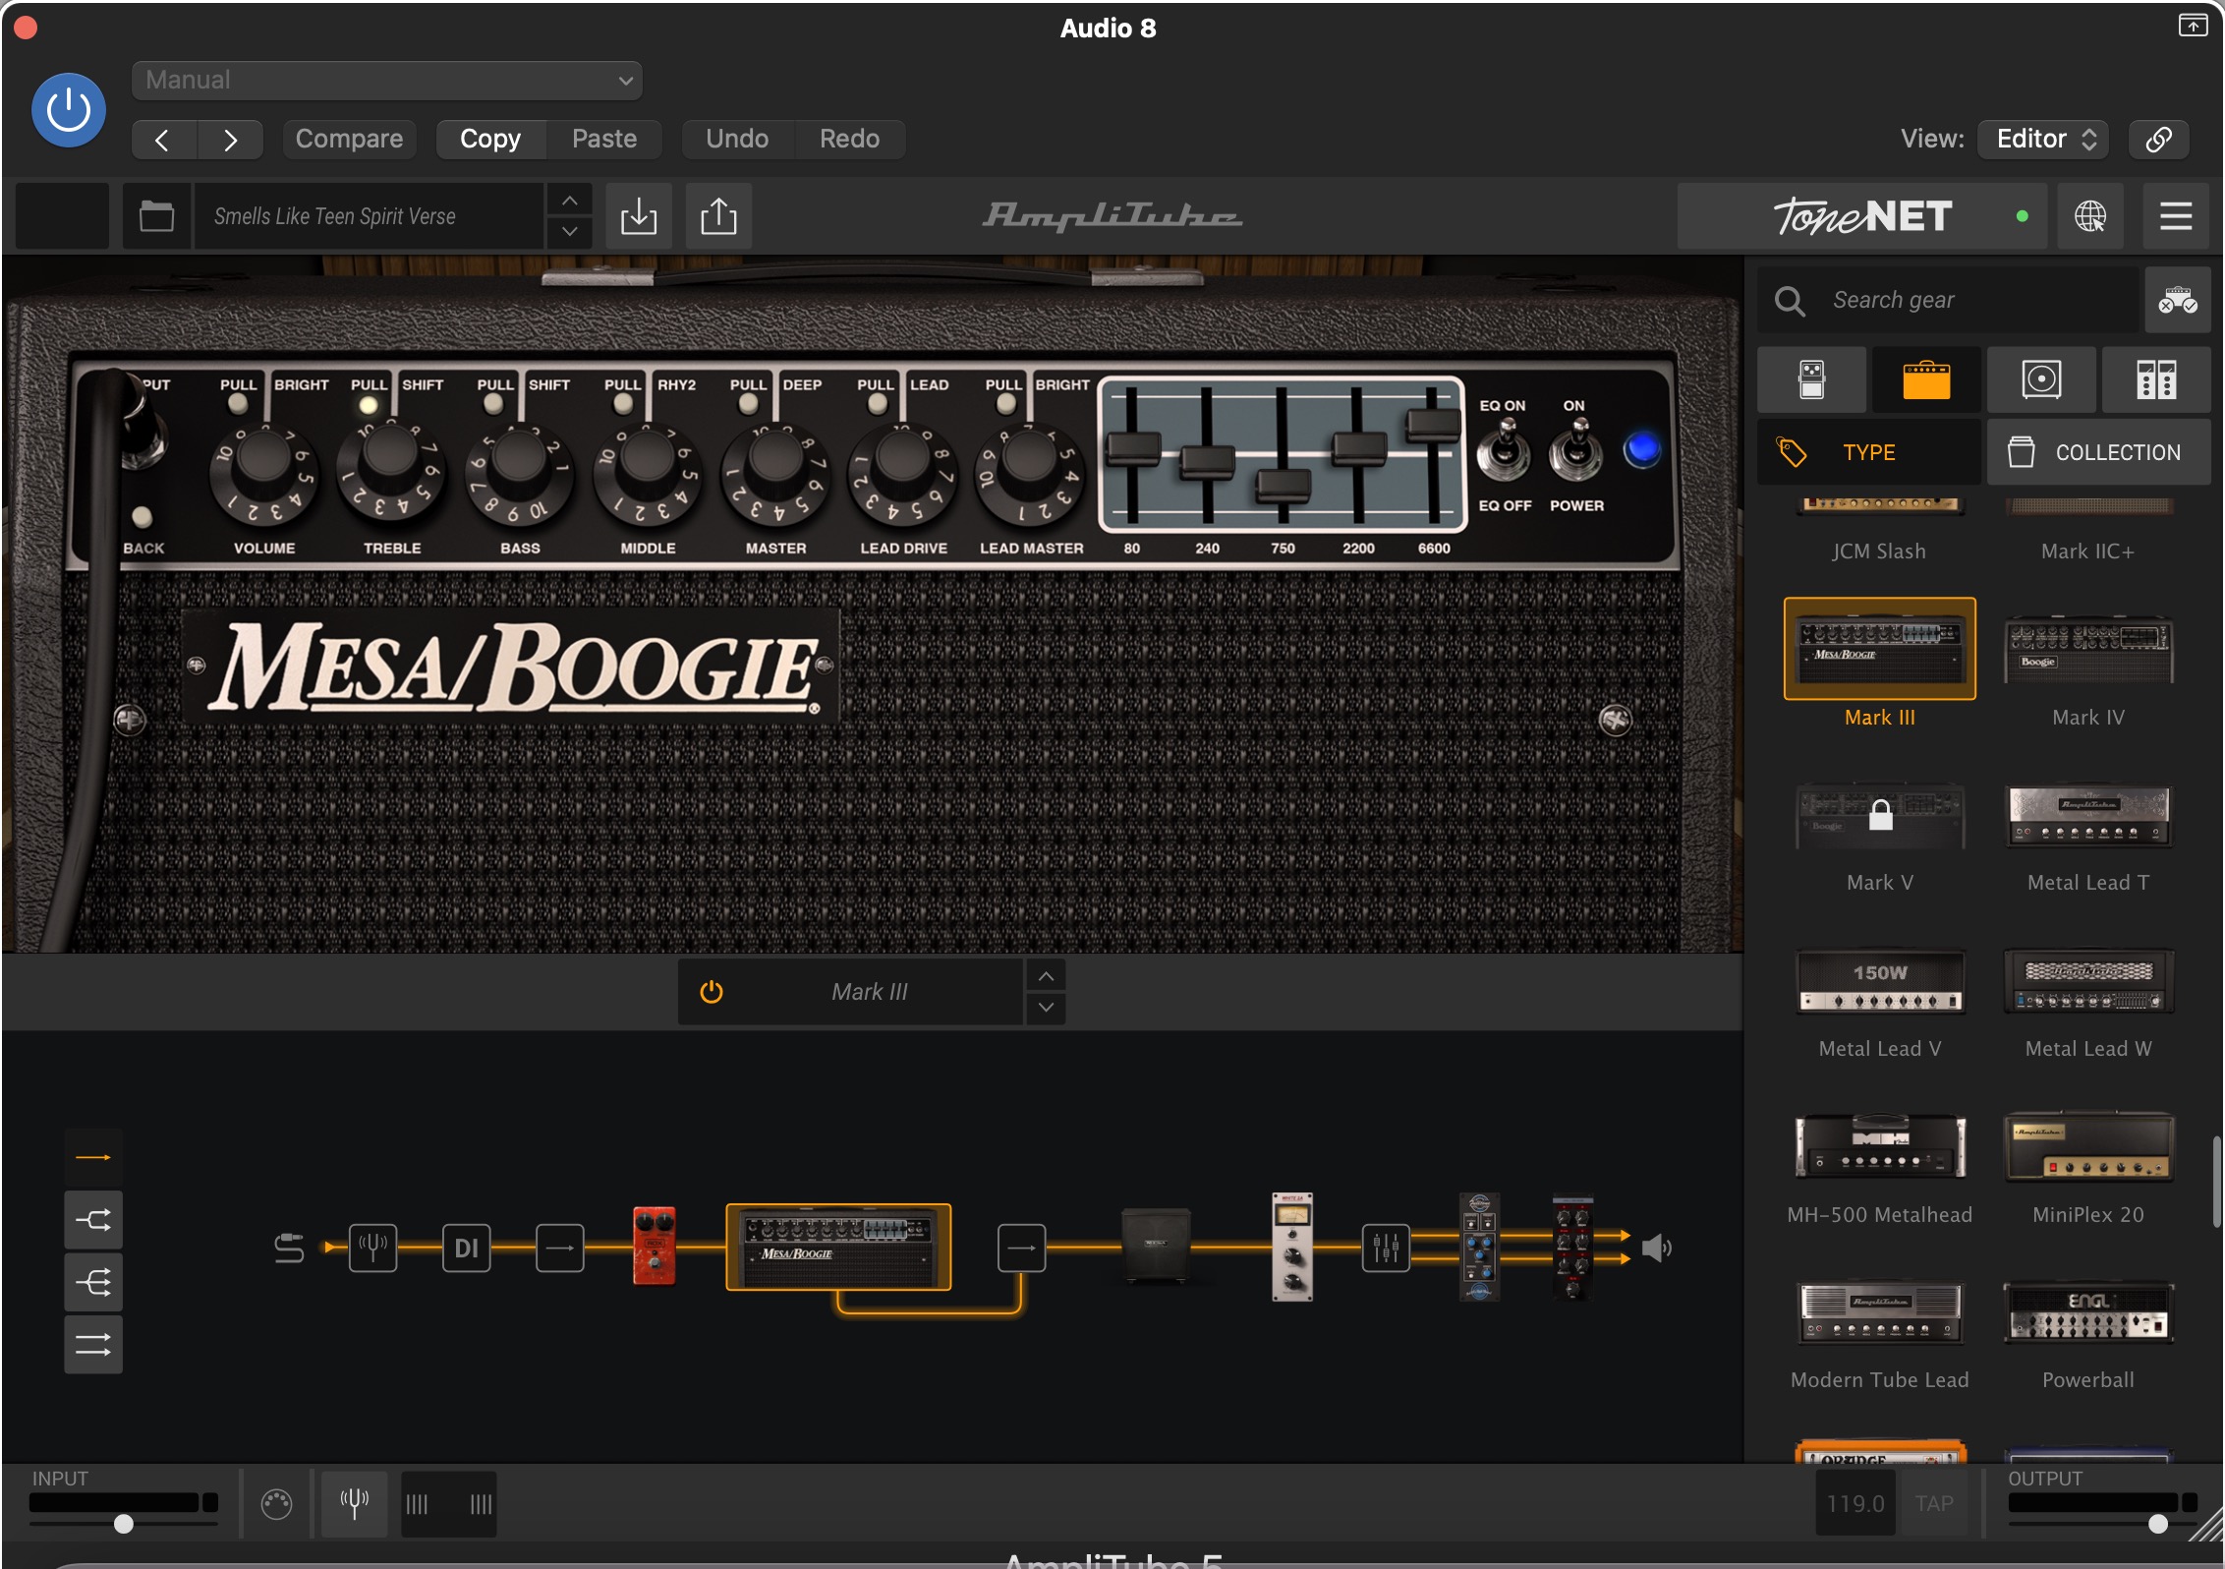The image size is (2225, 1569).
Task: Click the 750 Hz graphic EQ slider
Action: 1283,485
